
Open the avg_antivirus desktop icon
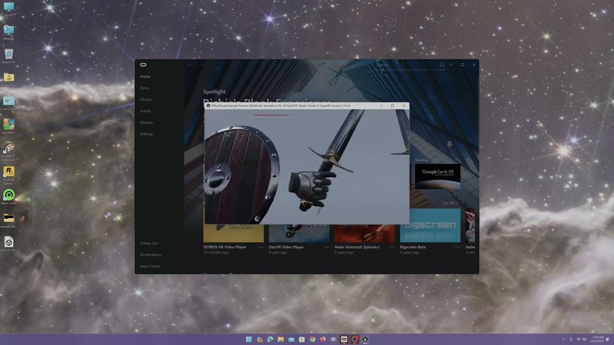click(9, 126)
